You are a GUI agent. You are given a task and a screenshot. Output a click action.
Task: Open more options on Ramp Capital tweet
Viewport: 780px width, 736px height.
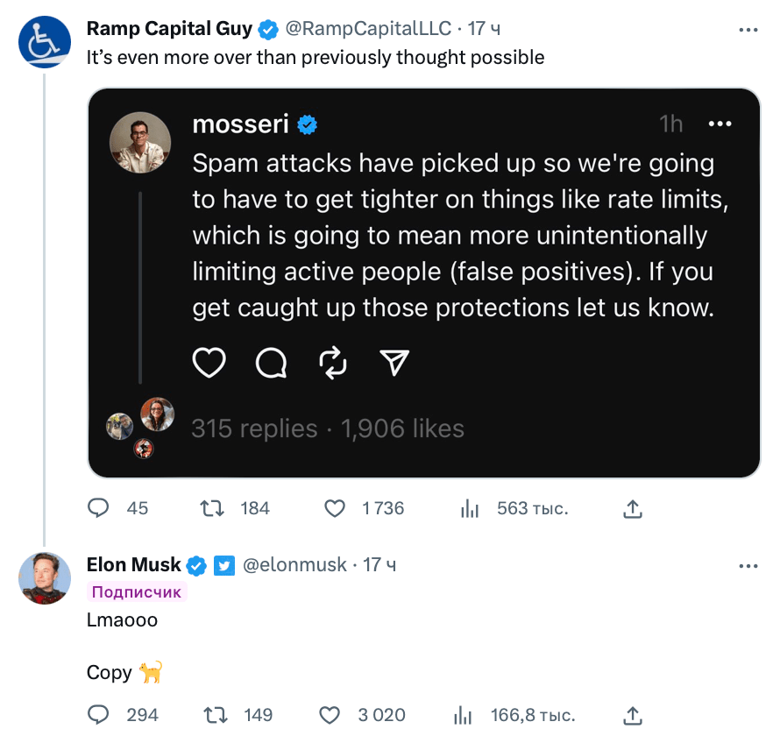pos(748,30)
